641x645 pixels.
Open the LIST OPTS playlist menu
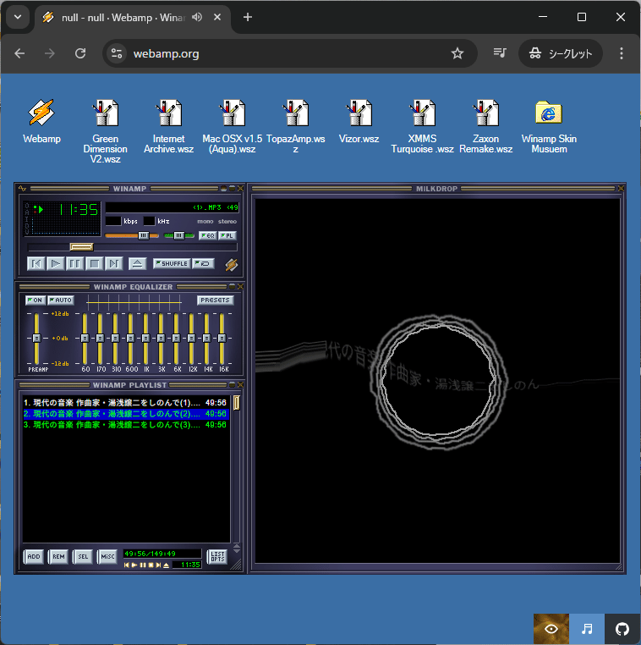(217, 556)
